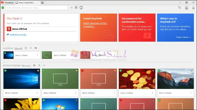Open favorite demo-03@ad Windows thumbnail
The image size is (197, 110).
8,55
